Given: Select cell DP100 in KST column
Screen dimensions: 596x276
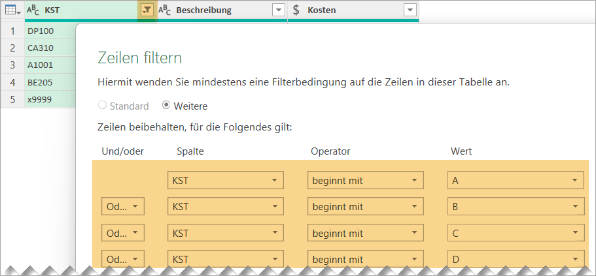Looking at the screenshot, I should coord(50,31).
